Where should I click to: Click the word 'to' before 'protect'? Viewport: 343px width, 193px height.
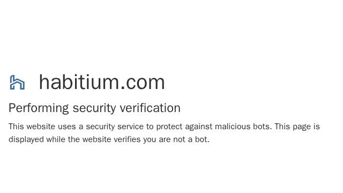tap(150, 127)
